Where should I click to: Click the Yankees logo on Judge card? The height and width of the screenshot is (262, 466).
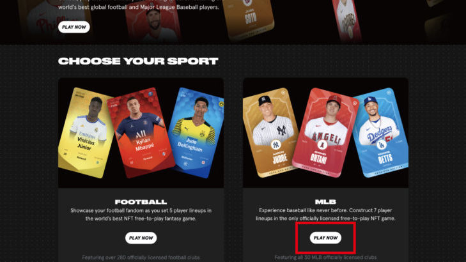(x=276, y=144)
